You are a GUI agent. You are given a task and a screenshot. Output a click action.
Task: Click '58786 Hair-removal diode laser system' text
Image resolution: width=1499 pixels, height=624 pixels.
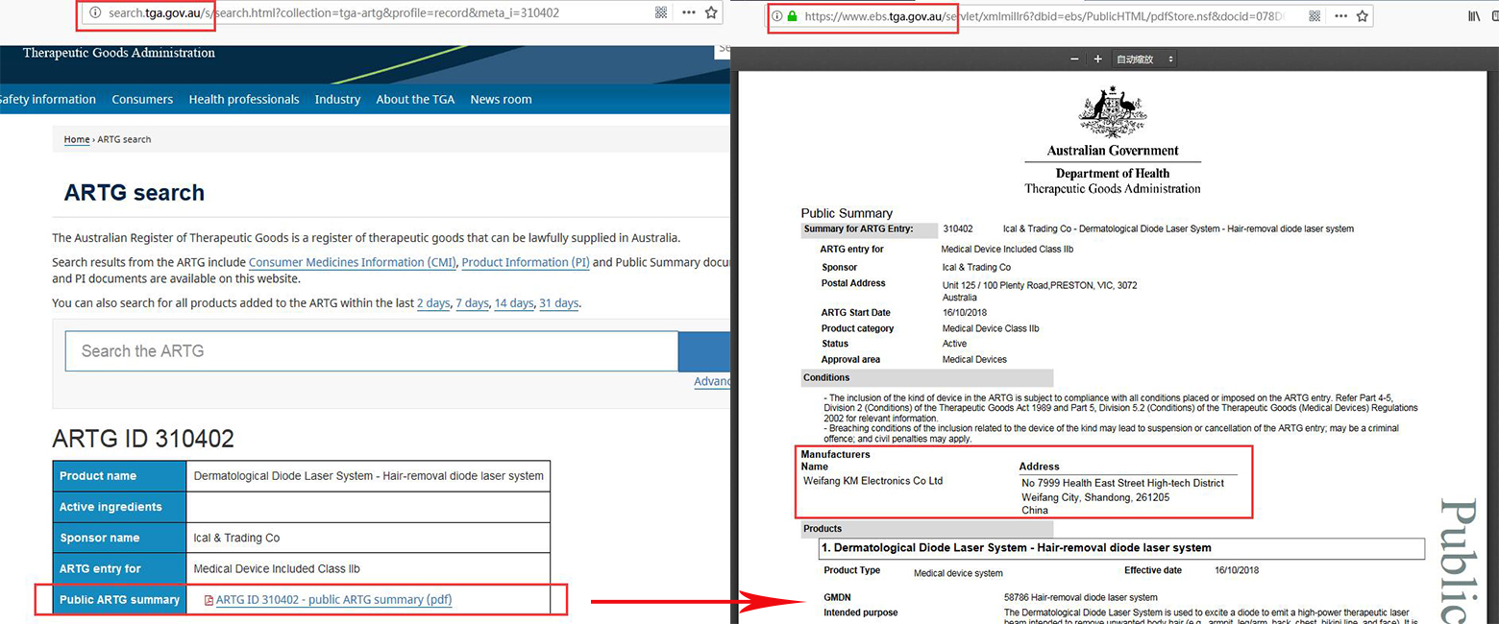click(x=1081, y=597)
